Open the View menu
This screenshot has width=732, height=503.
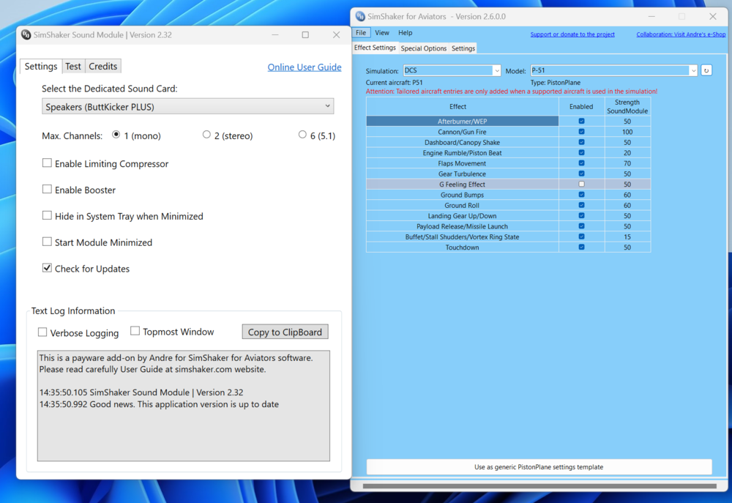pos(382,33)
